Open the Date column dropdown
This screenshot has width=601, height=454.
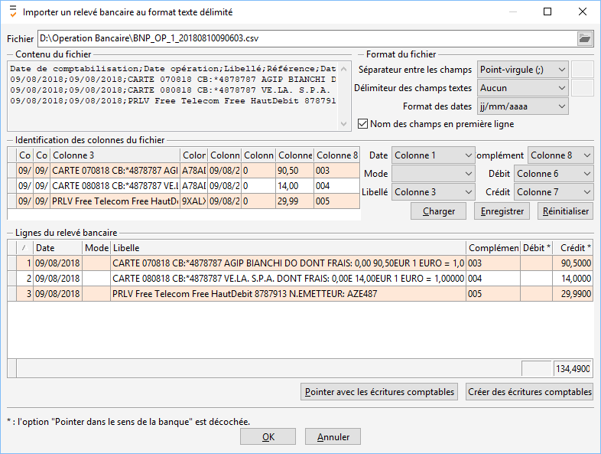433,155
